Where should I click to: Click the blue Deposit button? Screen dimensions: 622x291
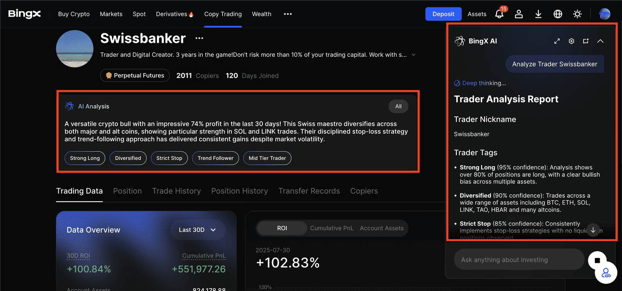(443, 14)
